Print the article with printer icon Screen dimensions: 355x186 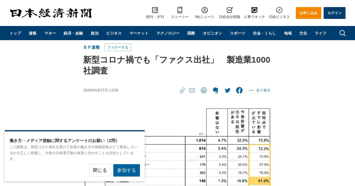[204, 90]
